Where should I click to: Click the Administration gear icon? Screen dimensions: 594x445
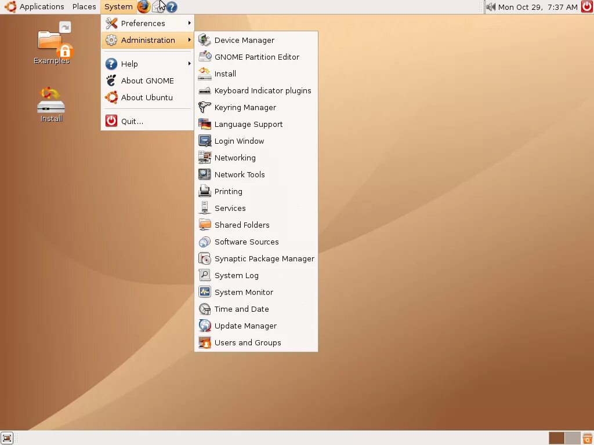pyautogui.click(x=111, y=40)
